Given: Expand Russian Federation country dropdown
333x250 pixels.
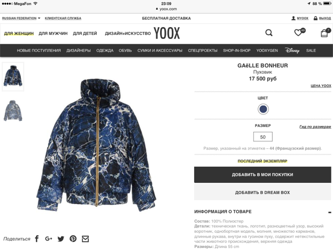Looking at the screenshot, I should tap(21, 18).
